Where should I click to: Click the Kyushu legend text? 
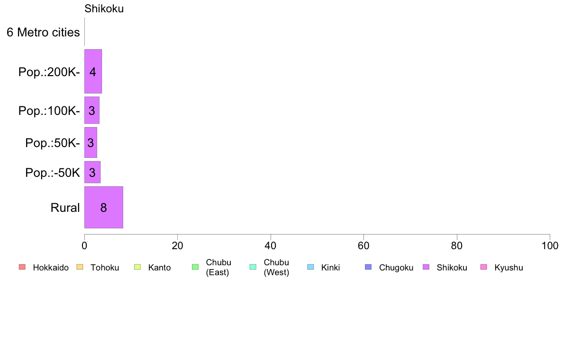pyautogui.click(x=509, y=268)
